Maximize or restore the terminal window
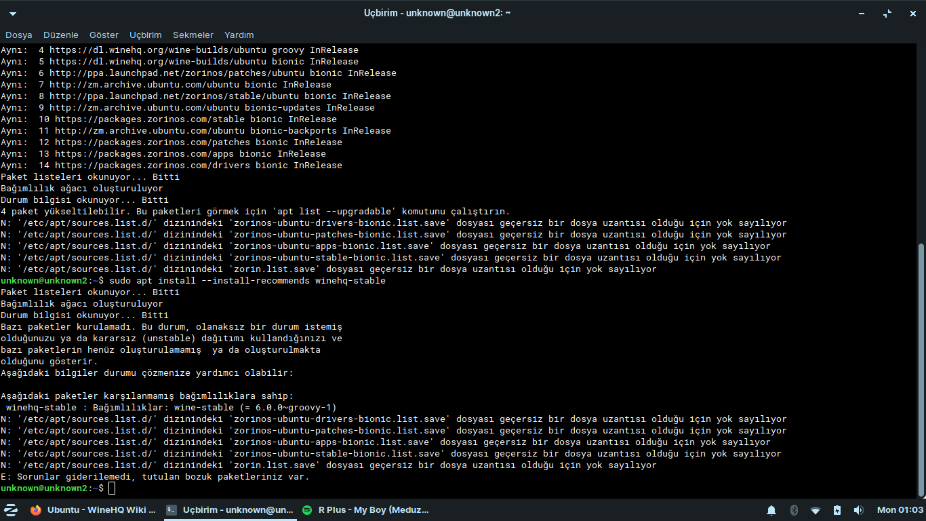This screenshot has height=521, width=926. pos(888,14)
